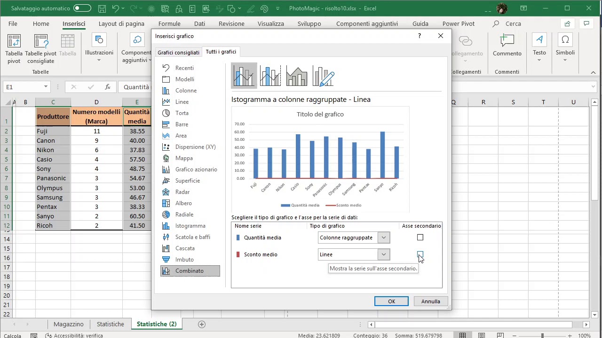Select the custom combination subtype
The width and height of the screenshot is (602, 338).
323,76
